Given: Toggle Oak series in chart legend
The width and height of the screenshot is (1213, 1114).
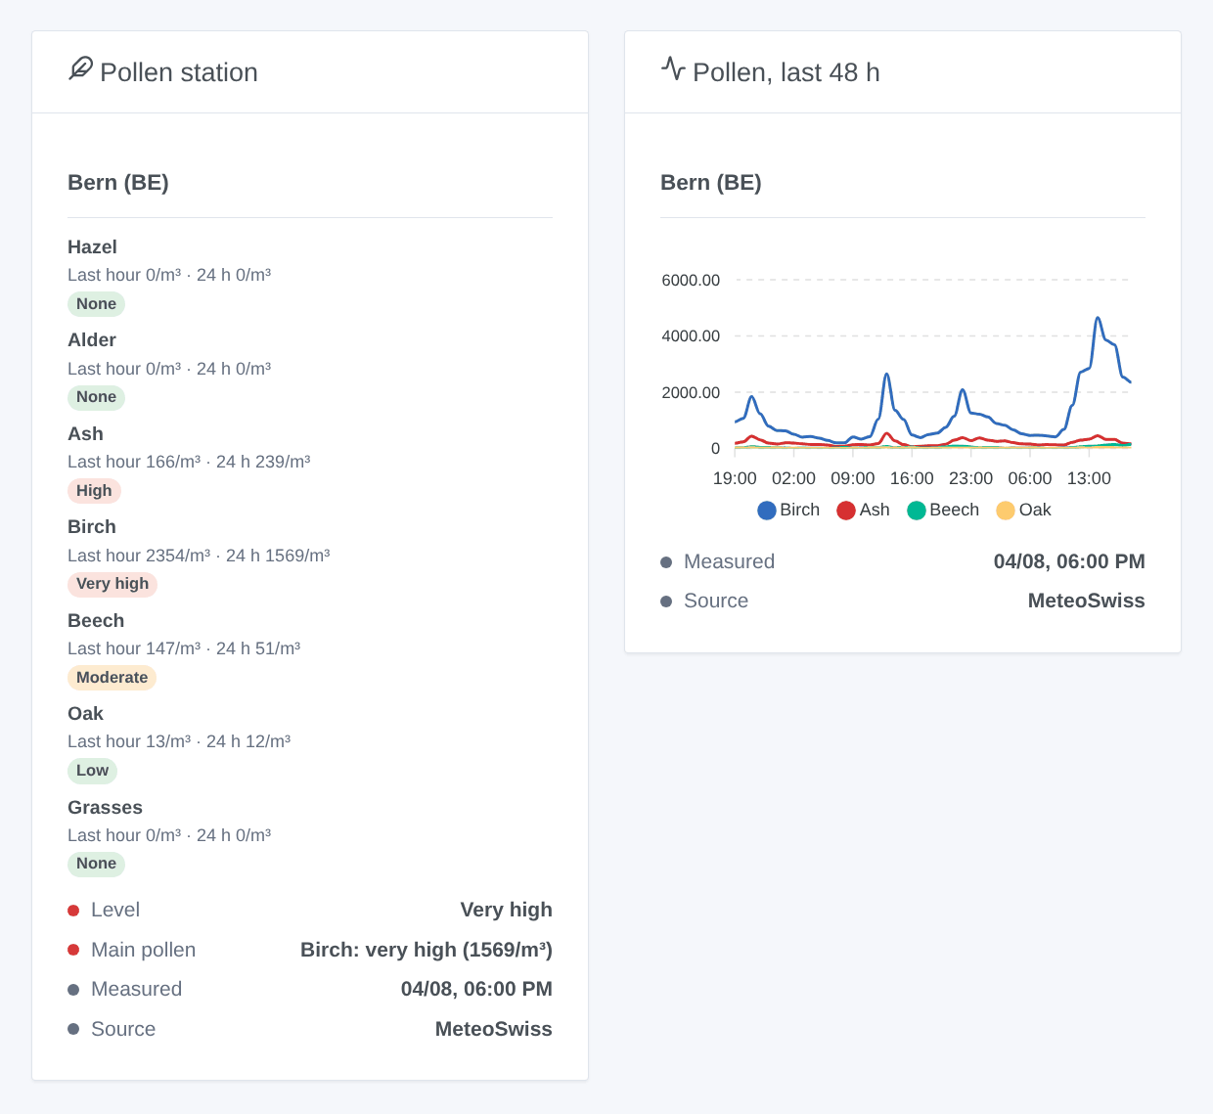Looking at the screenshot, I should (x=1023, y=510).
